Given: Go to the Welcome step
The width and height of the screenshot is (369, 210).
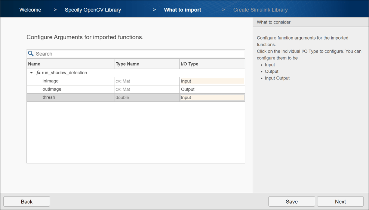Looking at the screenshot, I should click(x=30, y=10).
